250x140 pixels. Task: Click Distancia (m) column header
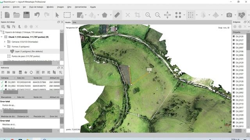click(23, 116)
